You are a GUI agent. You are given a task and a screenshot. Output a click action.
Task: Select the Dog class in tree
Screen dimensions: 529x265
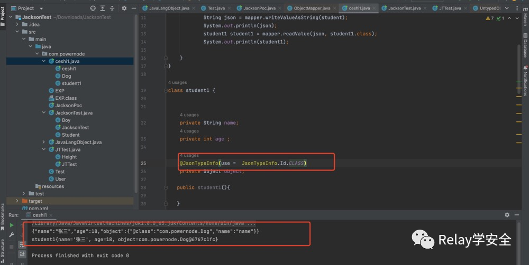coord(67,76)
